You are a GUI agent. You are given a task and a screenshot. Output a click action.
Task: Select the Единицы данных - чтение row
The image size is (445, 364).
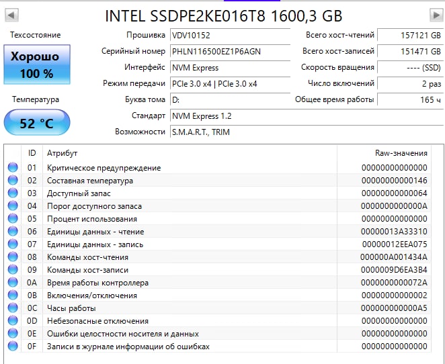(x=217, y=231)
